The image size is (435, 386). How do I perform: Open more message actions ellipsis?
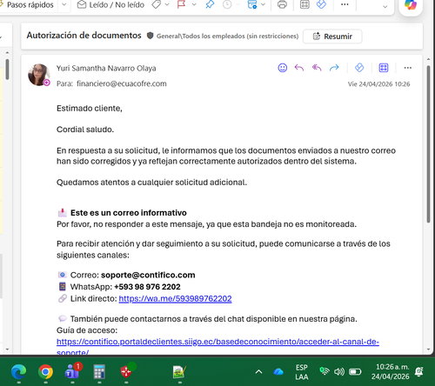(x=408, y=68)
